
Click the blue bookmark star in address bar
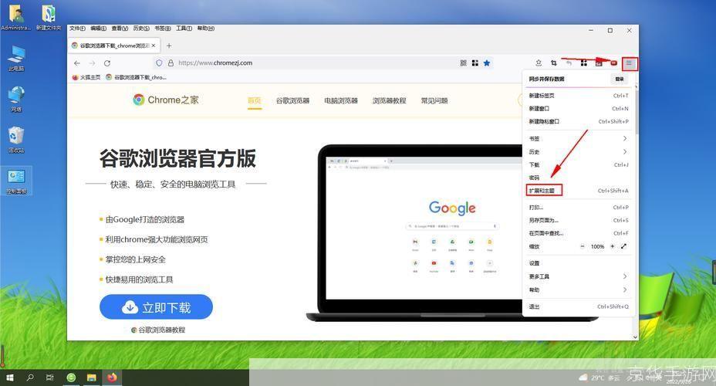[487, 63]
